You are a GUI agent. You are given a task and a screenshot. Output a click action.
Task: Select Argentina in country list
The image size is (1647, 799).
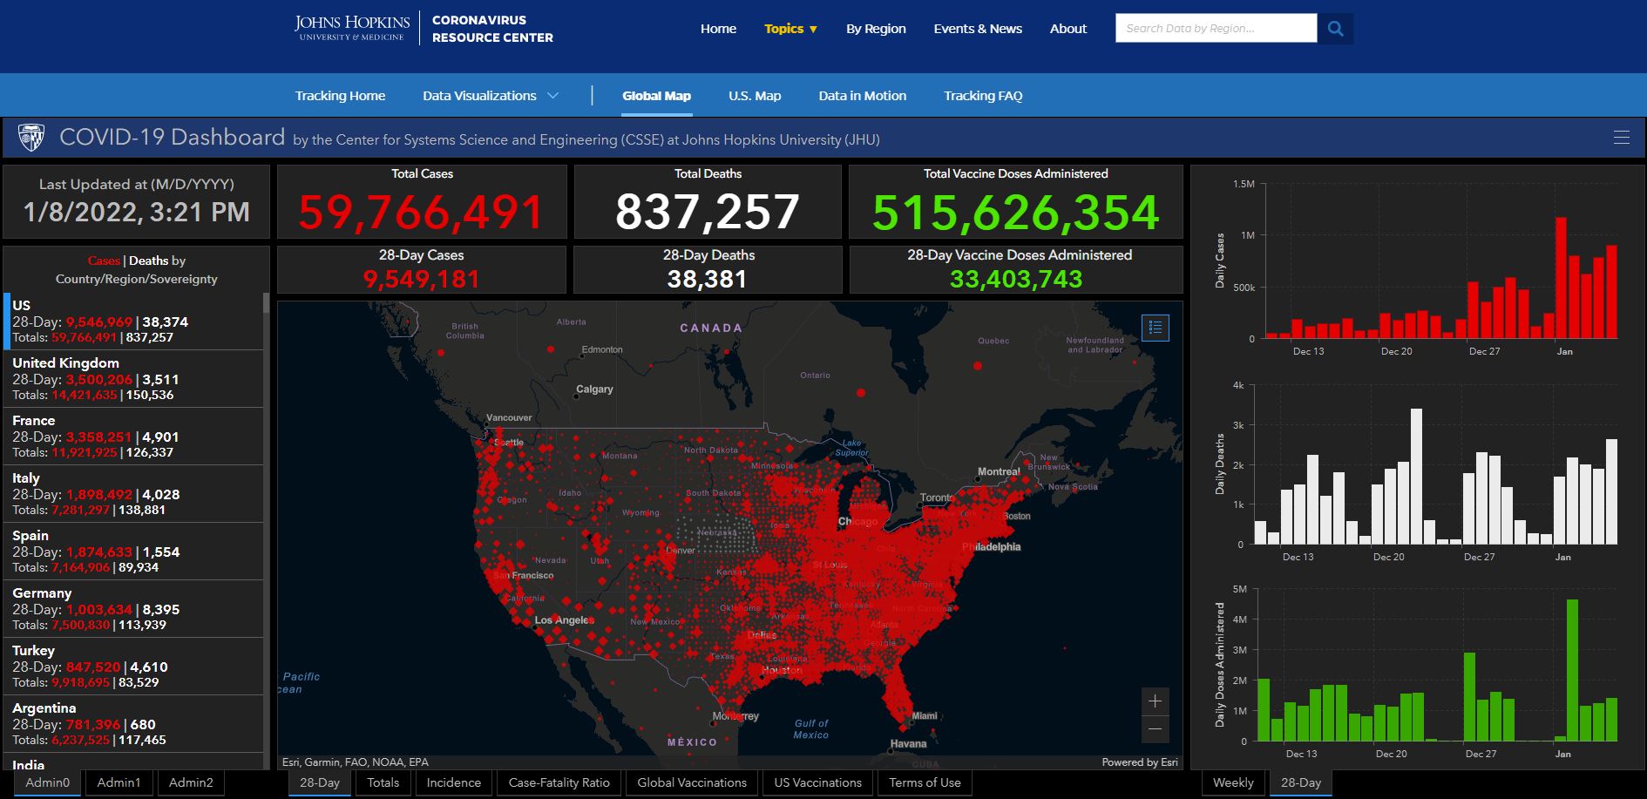tap(133, 723)
